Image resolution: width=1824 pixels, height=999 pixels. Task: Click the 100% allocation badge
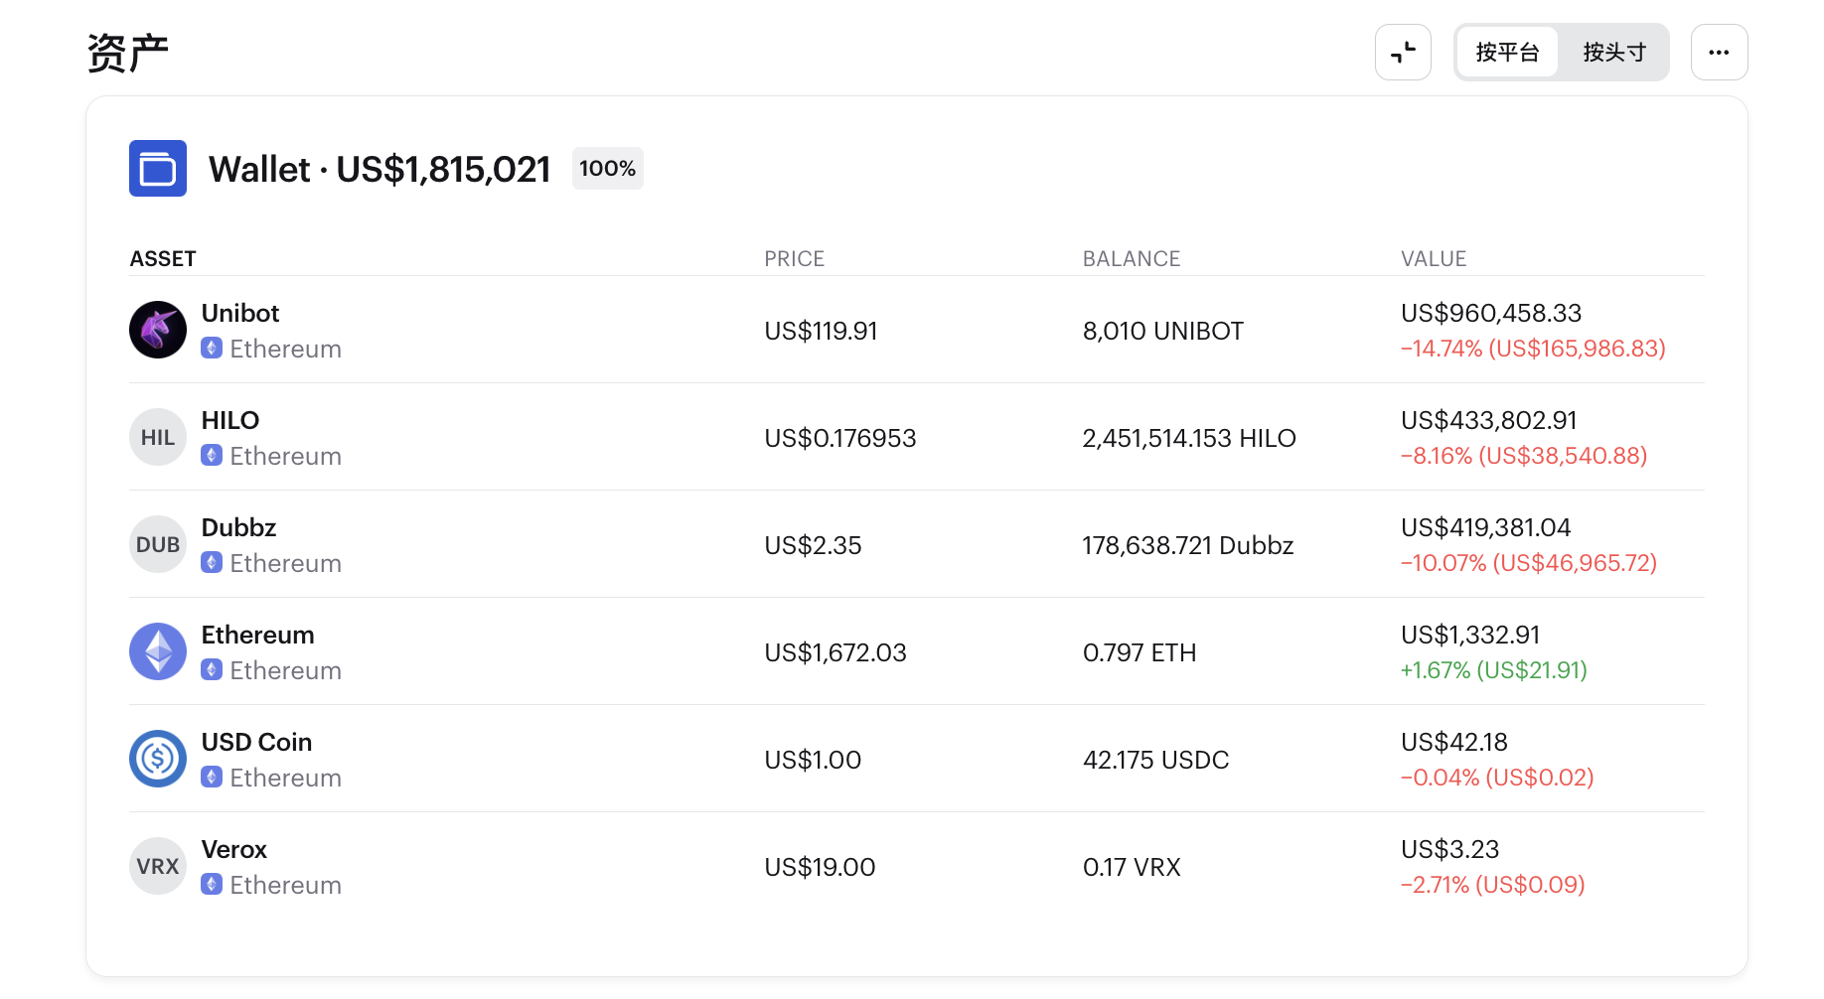pos(607,169)
